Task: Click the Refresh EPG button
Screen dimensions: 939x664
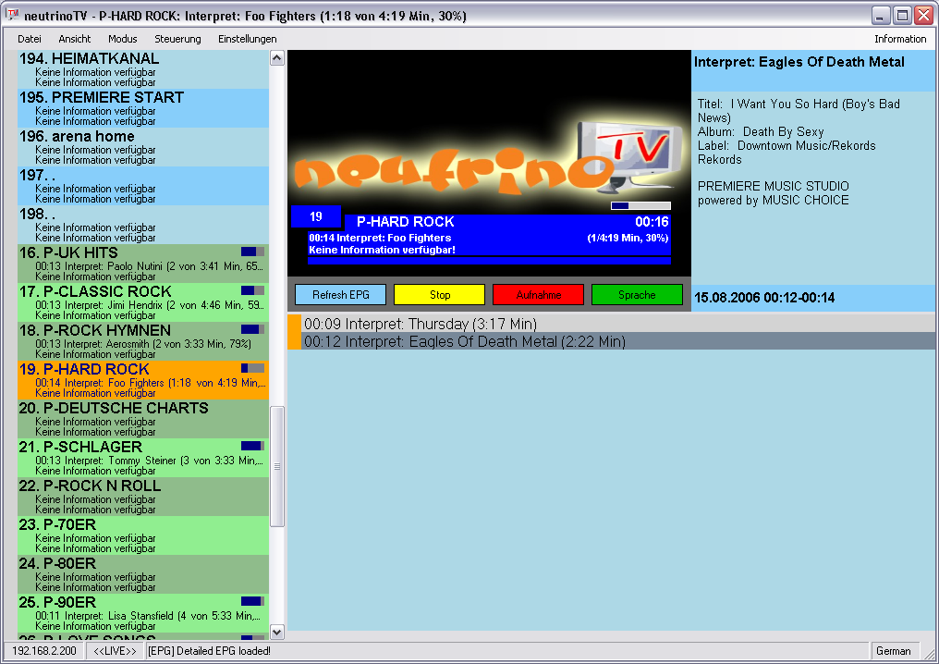Action: [341, 295]
